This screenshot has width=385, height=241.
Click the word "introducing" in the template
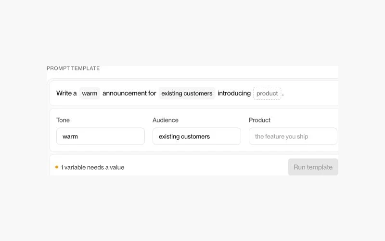234,94
